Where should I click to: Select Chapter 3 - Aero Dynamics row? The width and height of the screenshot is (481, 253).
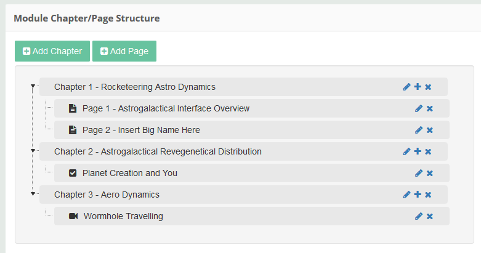click(243, 195)
